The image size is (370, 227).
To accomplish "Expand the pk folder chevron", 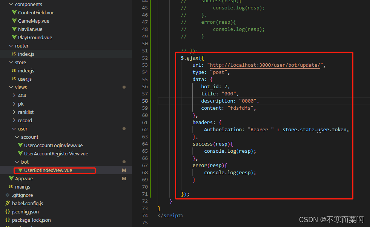I will tap(14, 104).
